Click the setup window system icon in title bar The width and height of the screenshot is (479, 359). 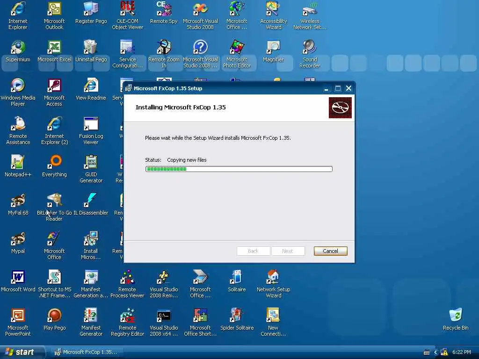coord(129,88)
